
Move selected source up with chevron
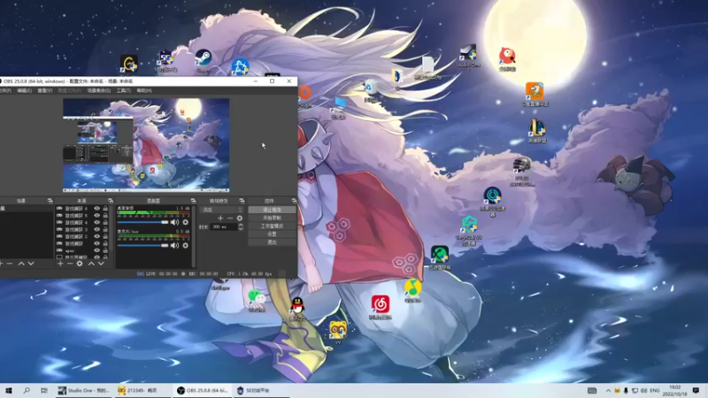coord(91,264)
